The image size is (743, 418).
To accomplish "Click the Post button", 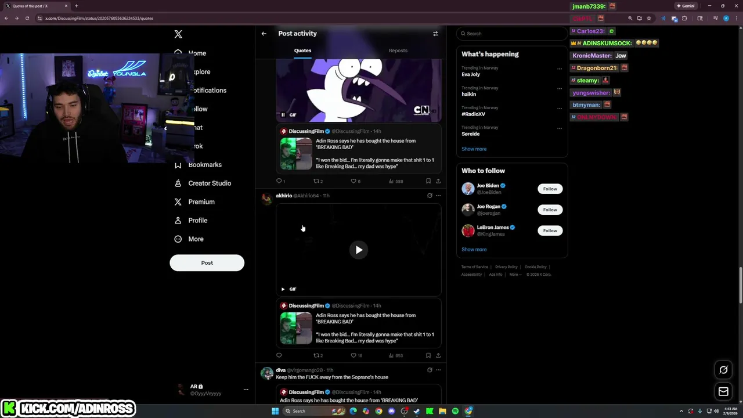I will pos(207,263).
